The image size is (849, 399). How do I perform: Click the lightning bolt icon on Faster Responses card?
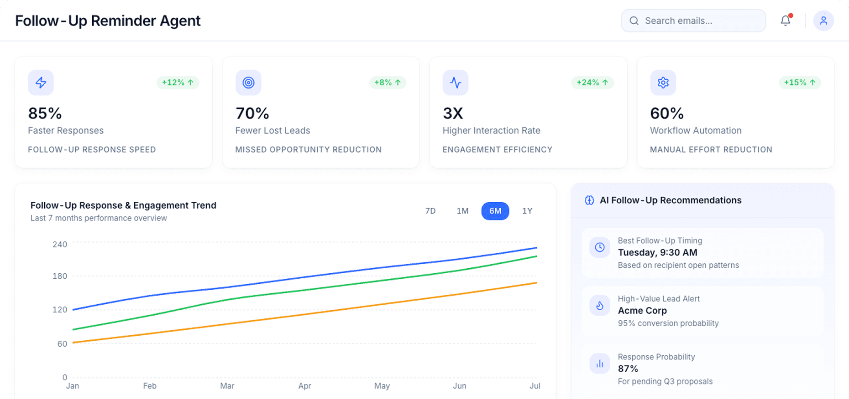click(x=41, y=82)
